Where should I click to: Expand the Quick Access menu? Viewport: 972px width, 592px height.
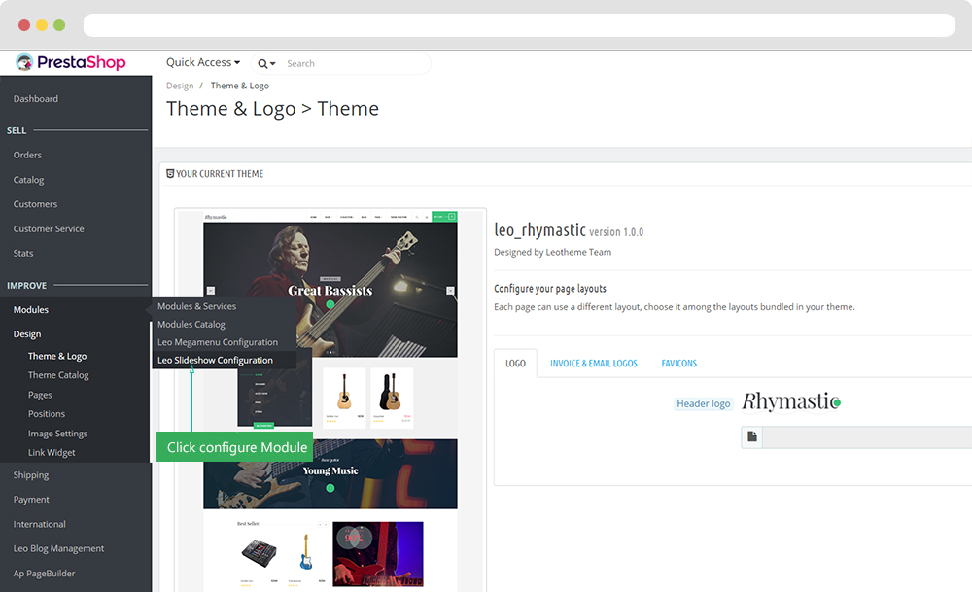(x=203, y=62)
